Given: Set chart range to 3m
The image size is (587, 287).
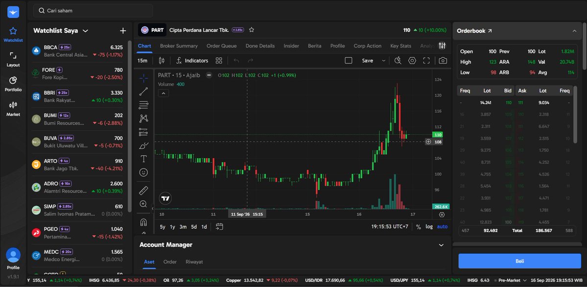Looking at the screenshot, I should click(x=183, y=227).
